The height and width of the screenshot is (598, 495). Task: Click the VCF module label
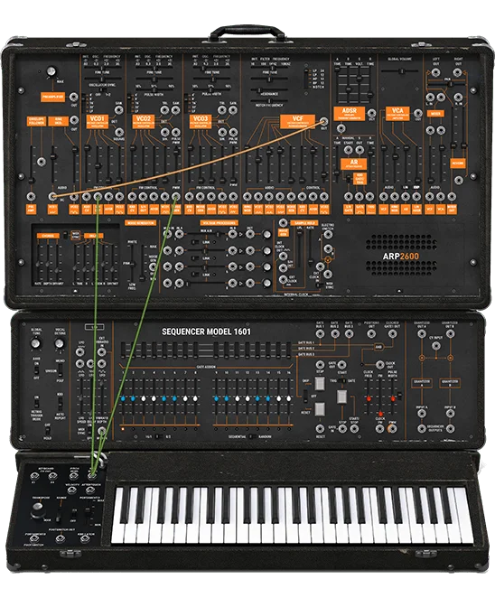tap(297, 121)
